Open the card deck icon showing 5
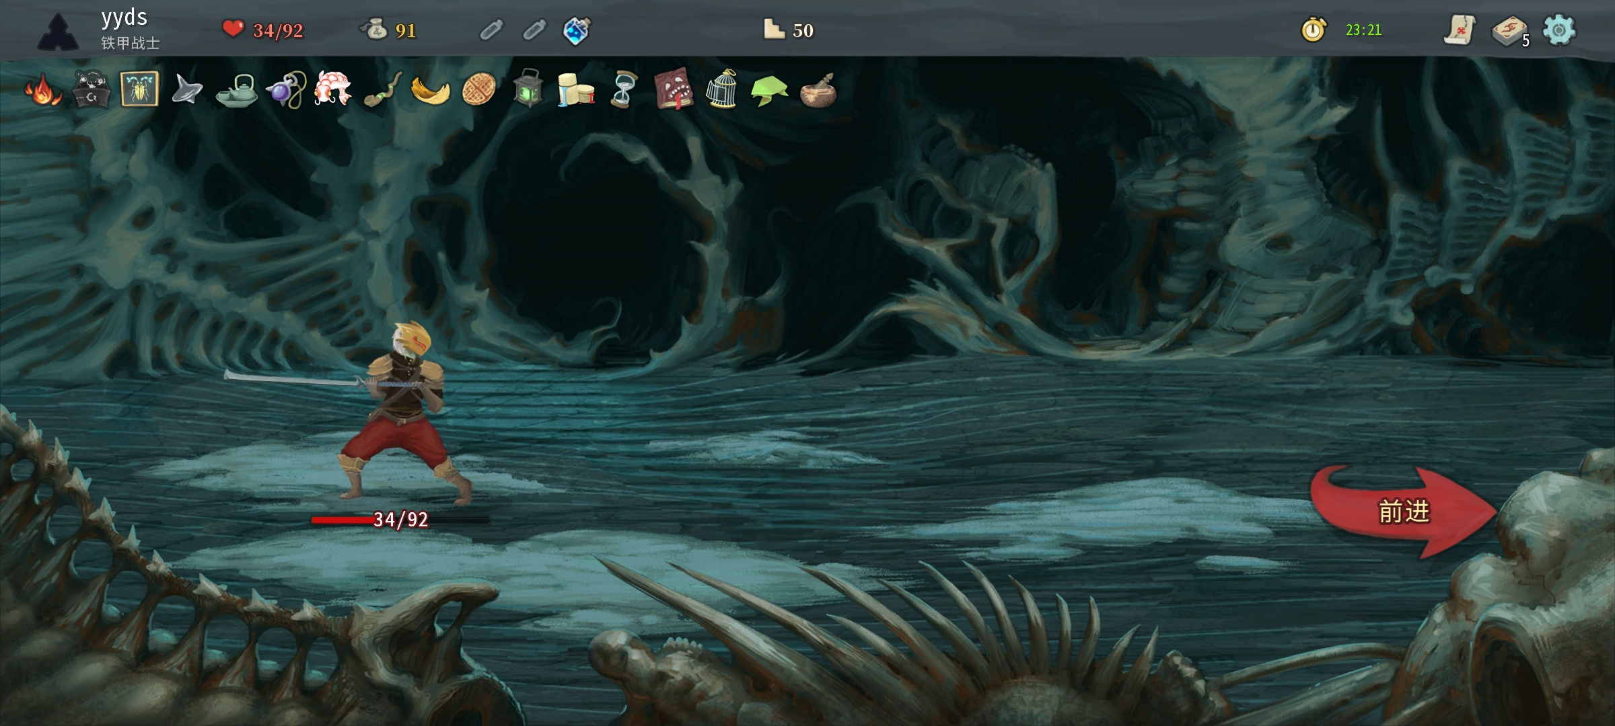Image resolution: width=1615 pixels, height=726 pixels. pyautogui.click(x=1510, y=31)
